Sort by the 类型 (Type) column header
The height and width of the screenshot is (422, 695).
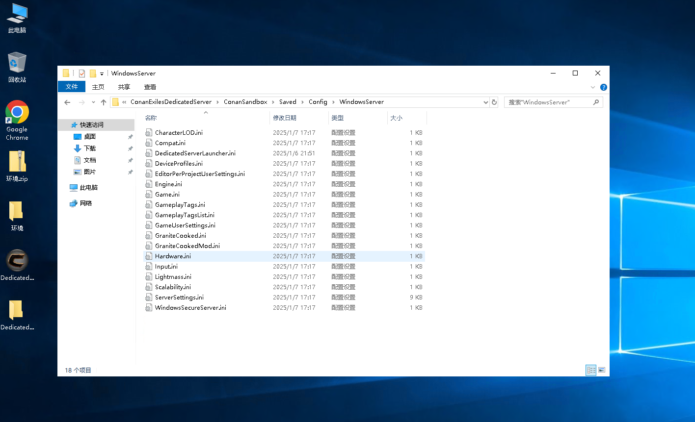tap(358, 118)
